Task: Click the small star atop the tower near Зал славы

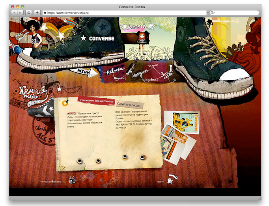Action: [171, 66]
